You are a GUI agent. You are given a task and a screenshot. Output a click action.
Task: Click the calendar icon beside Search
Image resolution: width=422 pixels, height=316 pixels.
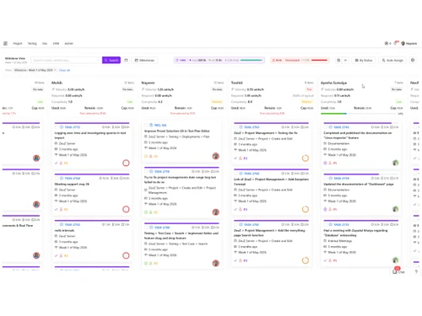[126, 60]
